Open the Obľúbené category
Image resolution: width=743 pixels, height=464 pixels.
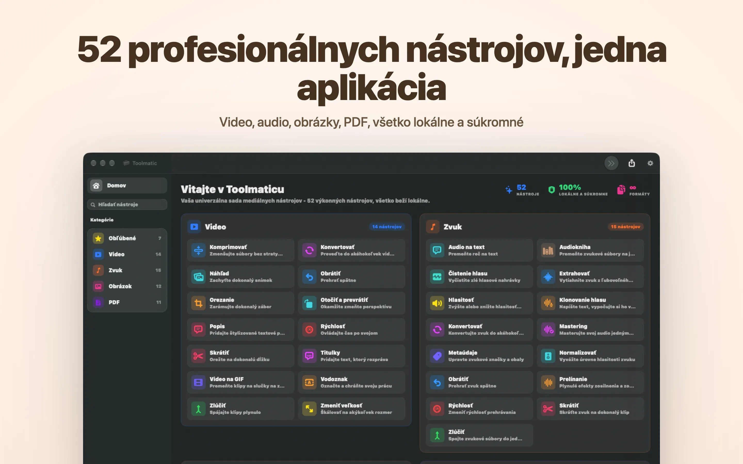(127, 238)
